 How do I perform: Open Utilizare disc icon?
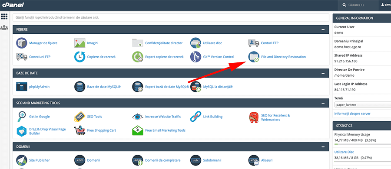click(196, 43)
